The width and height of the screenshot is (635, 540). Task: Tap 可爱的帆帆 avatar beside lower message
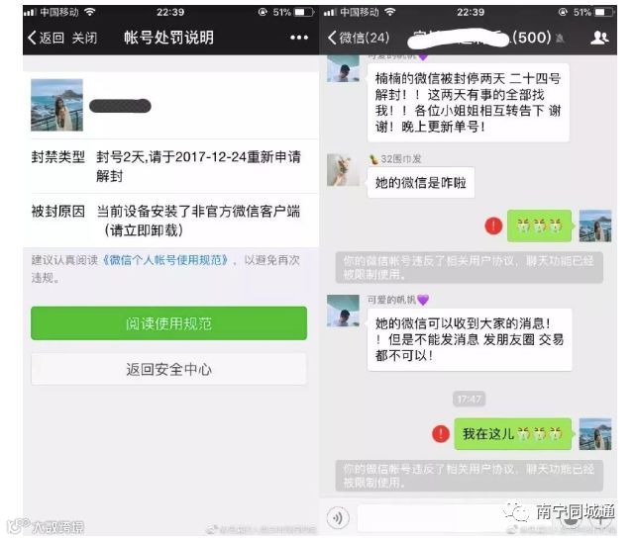[343, 311]
